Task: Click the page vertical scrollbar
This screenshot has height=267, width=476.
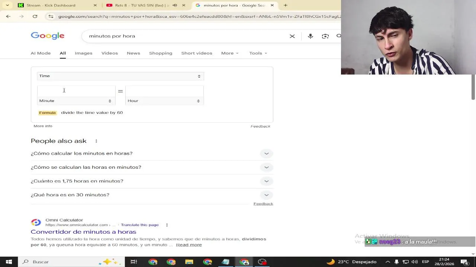Action: [x=473, y=87]
